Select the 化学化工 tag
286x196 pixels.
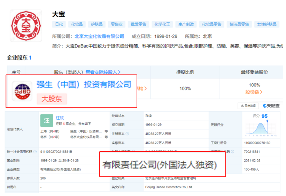click(162, 24)
